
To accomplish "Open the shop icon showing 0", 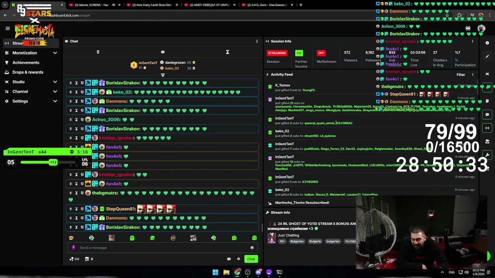I will point(89,259).
